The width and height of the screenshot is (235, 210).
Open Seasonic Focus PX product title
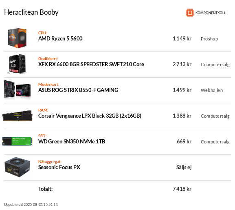coord(59,167)
